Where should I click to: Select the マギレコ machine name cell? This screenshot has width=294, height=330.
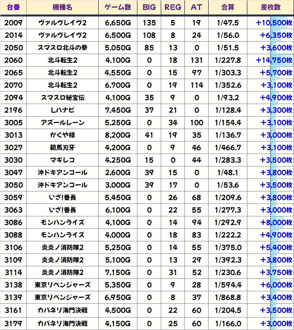pyautogui.click(x=62, y=160)
